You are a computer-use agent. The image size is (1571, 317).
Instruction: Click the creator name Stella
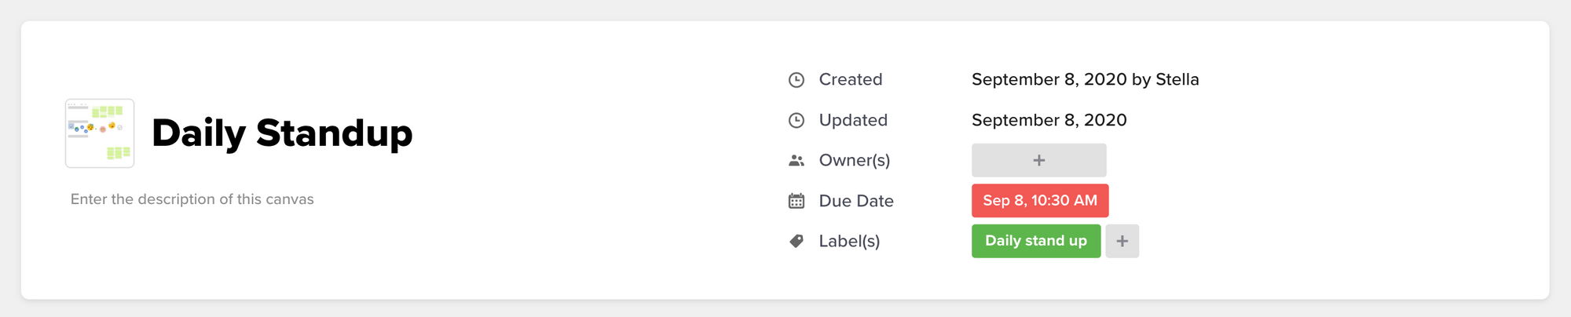[x=1177, y=79]
